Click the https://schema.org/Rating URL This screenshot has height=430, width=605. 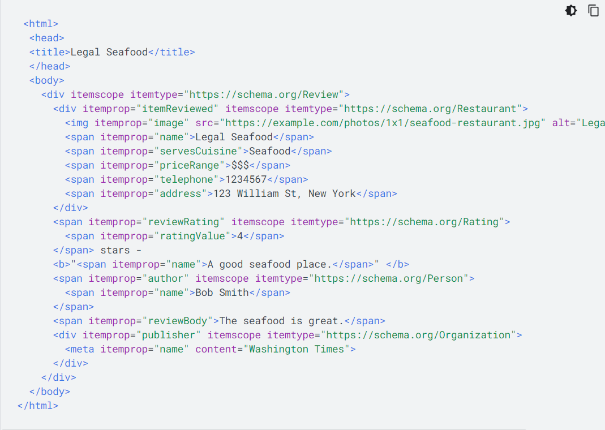click(424, 222)
